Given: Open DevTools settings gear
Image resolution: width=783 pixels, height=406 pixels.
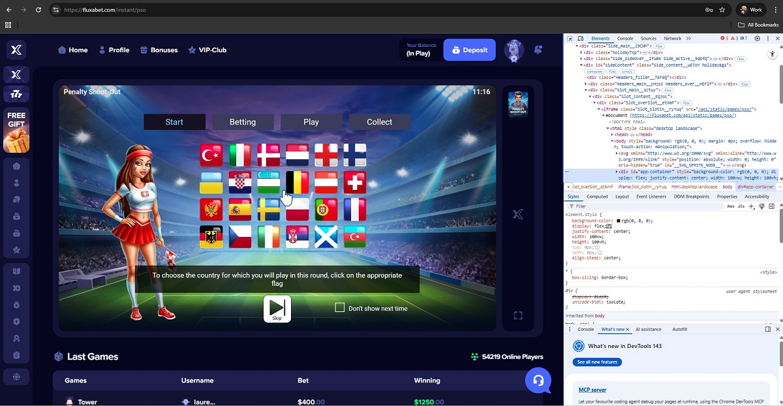Looking at the screenshot, I should (757, 39).
